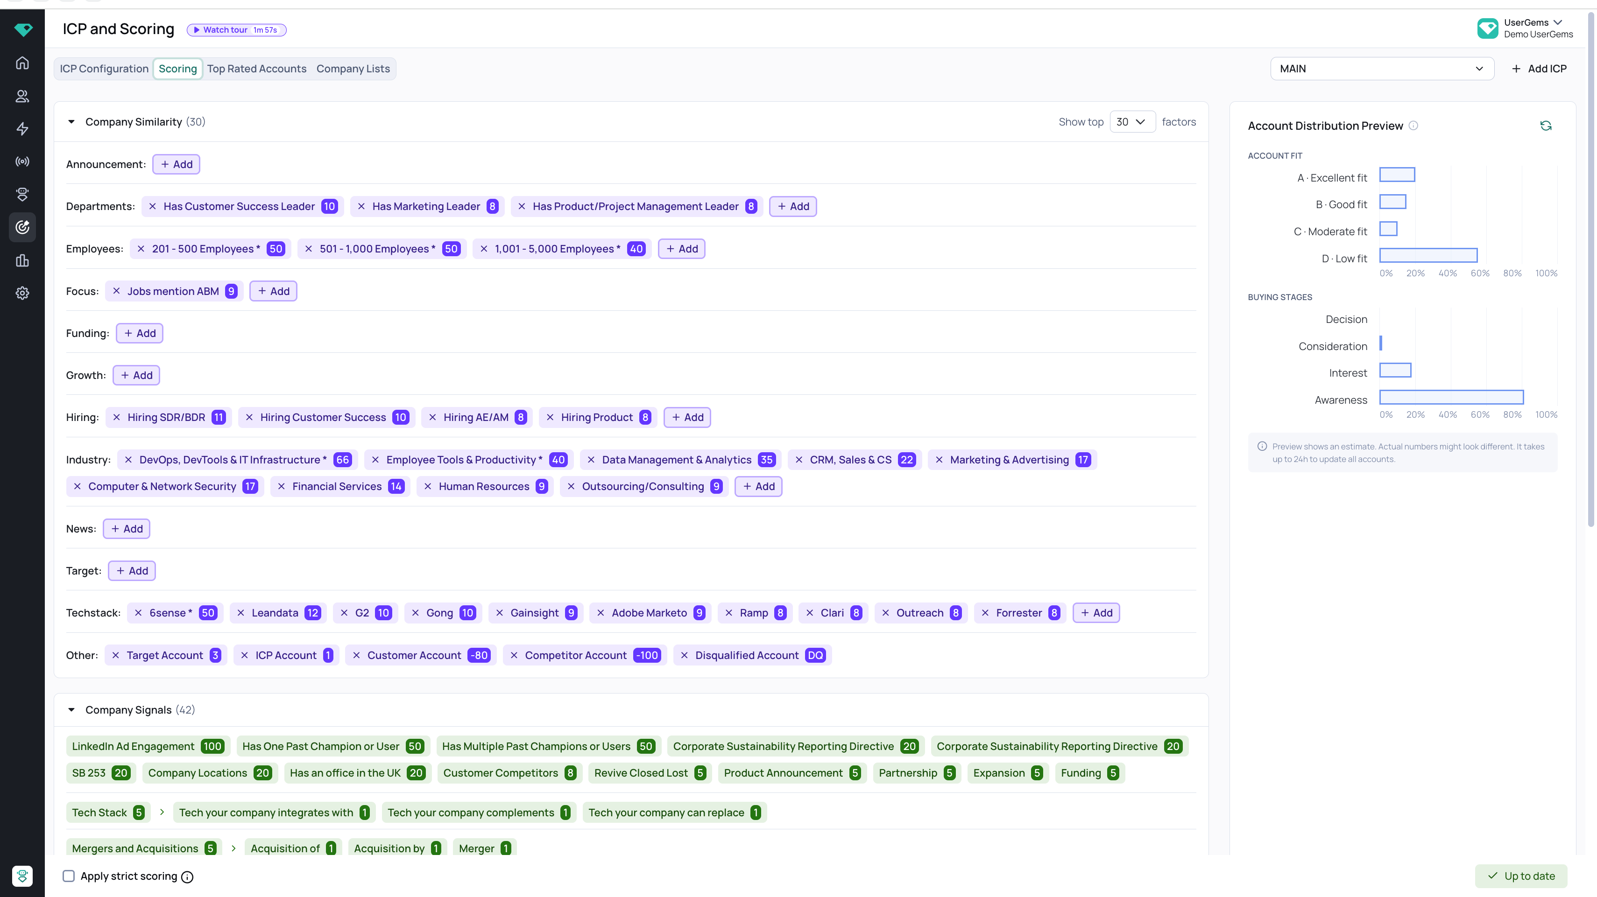Collapse the Company Similarity section
Viewport: 1597px width, 897px height.
pos(71,122)
